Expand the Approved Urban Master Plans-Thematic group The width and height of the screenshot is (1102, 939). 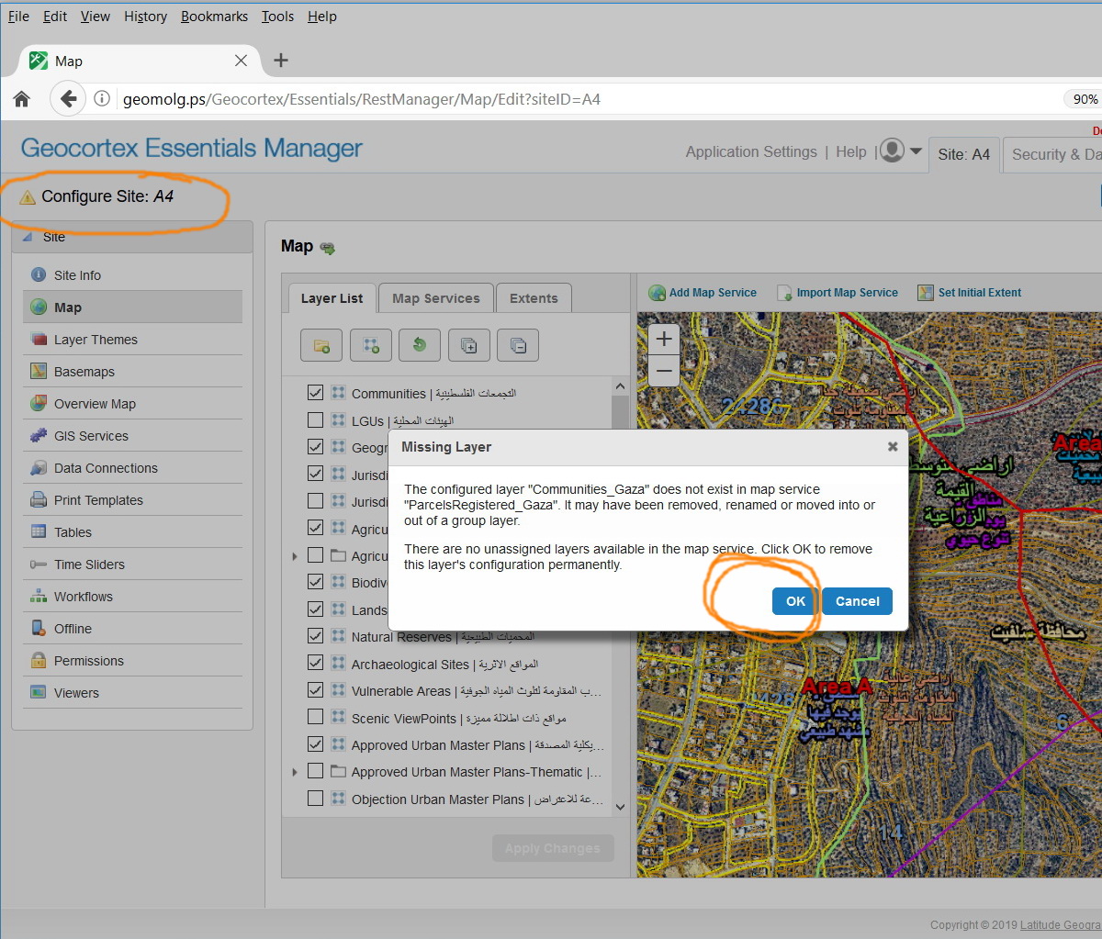[x=295, y=772]
